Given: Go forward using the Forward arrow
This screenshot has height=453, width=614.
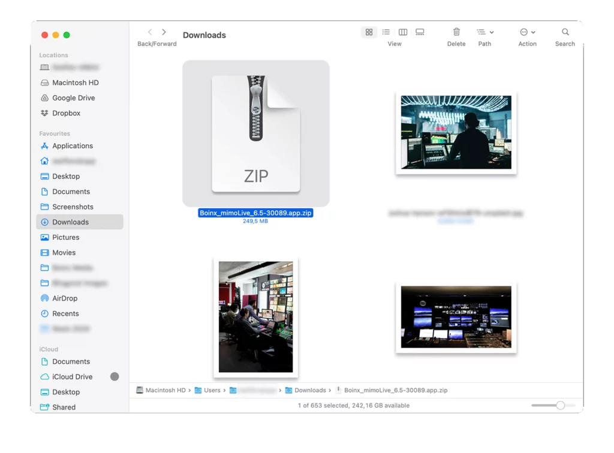Looking at the screenshot, I should pos(164,32).
